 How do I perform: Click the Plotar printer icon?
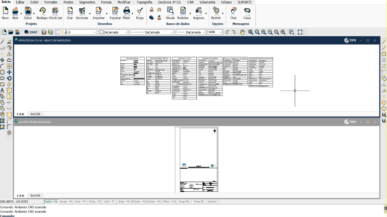coord(126,13)
